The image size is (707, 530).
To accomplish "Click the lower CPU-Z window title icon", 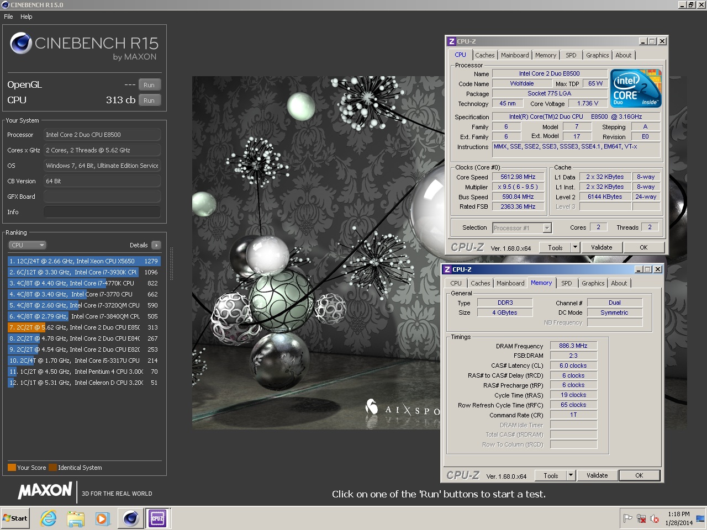I will coord(447,269).
